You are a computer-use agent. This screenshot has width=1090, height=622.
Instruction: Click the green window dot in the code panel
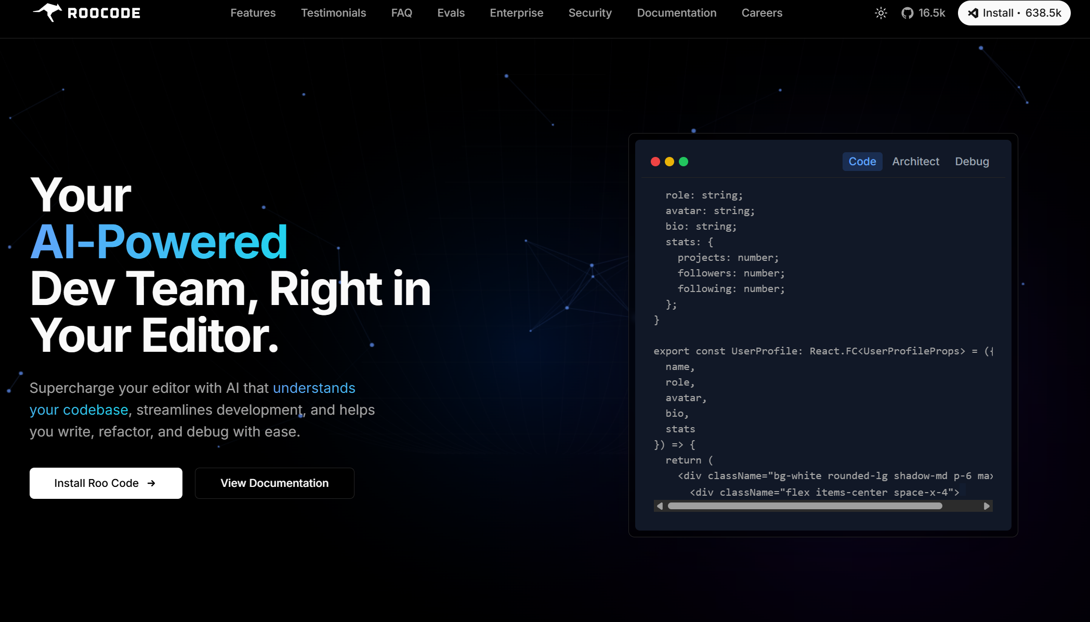(x=684, y=162)
